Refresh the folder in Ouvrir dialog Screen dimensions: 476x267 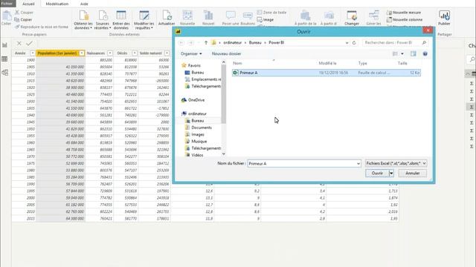pyautogui.click(x=354, y=43)
